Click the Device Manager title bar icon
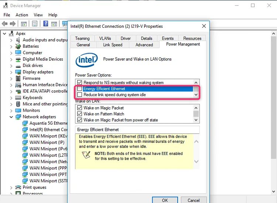The height and width of the screenshot is (203, 277). pyautogui.click(x=6, y=6)
